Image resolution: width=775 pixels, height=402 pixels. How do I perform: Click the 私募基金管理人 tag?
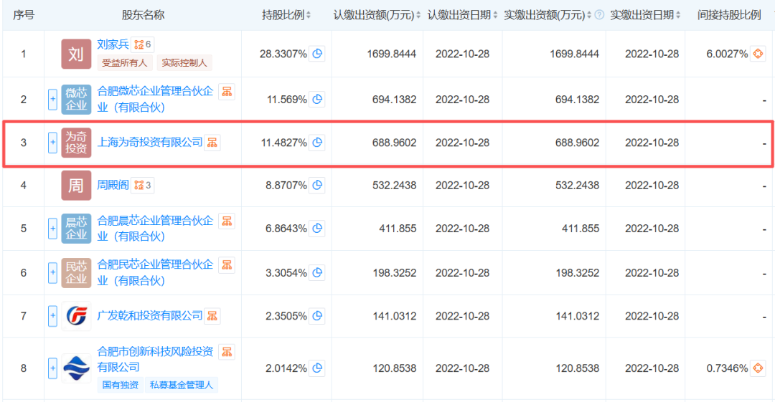pyautogui.click(x=182, y=385)
